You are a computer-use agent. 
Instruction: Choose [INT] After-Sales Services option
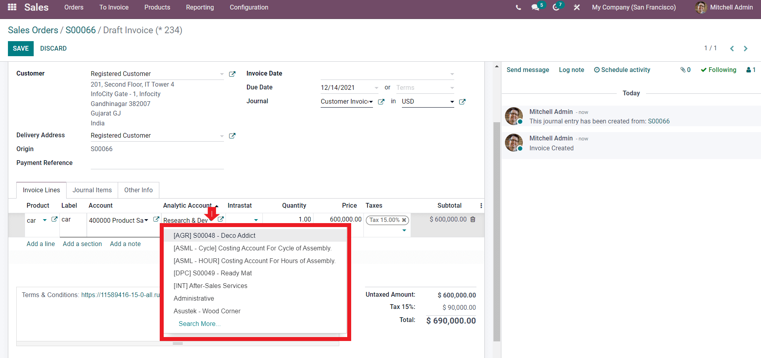tap(255, 286)
